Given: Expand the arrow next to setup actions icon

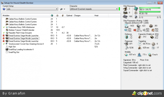Looking at the screenshot, I should pos(64,9).
